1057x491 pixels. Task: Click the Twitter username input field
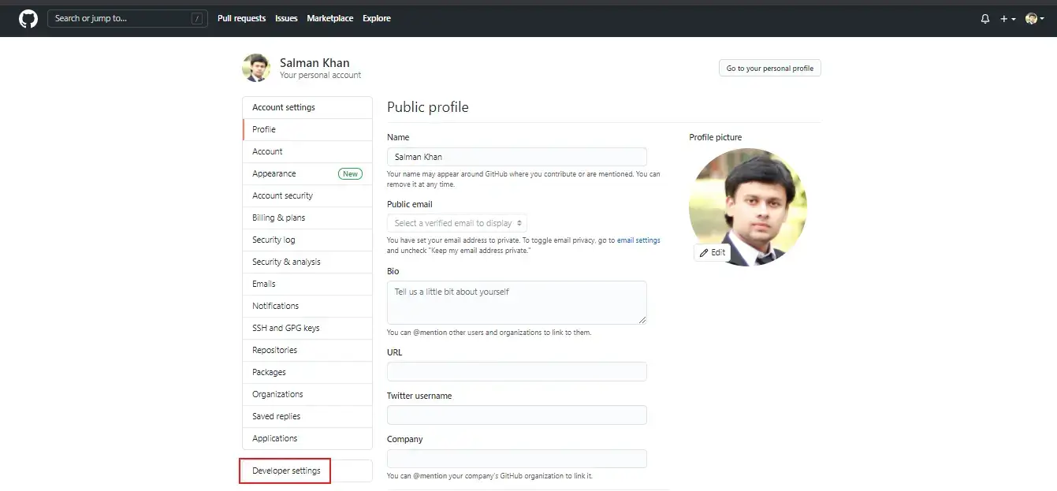(516, 415)
